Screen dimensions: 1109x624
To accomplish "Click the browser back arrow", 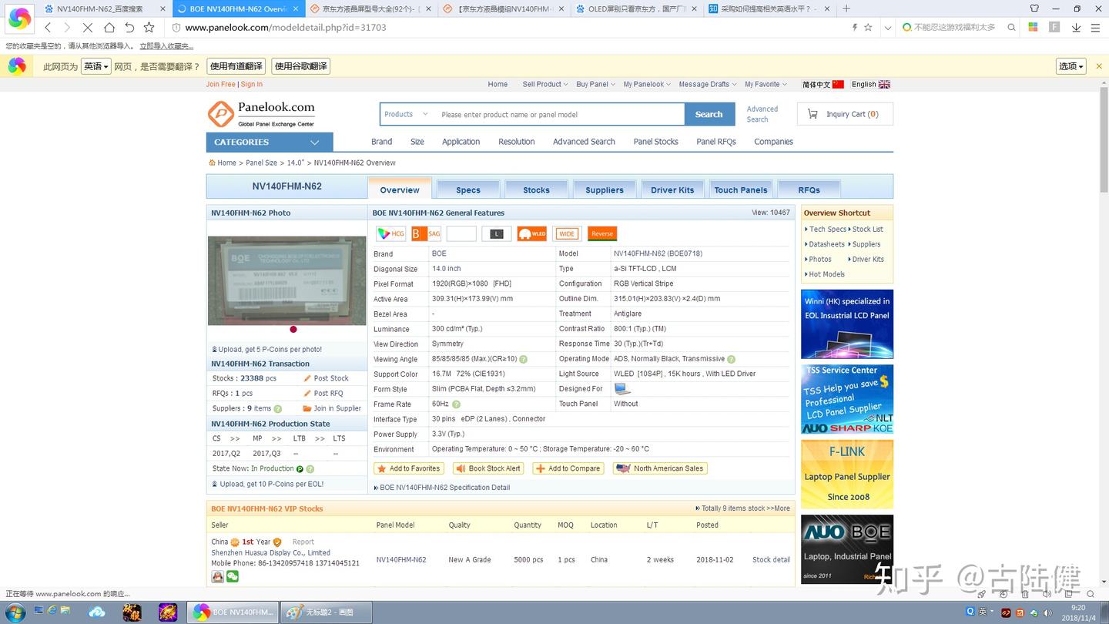I will 48,27.
